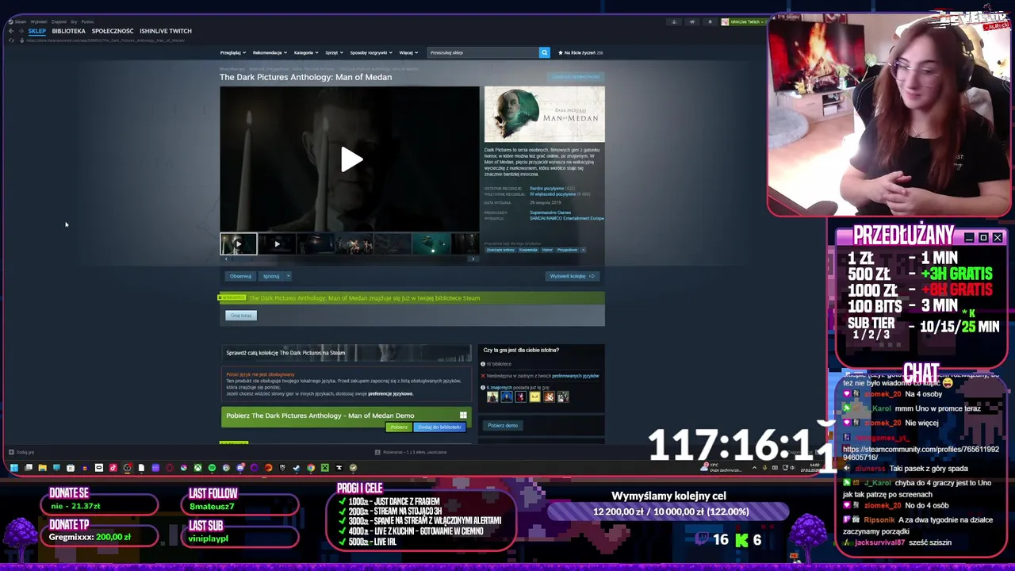Open user avatar in Steam top bar

725,21
